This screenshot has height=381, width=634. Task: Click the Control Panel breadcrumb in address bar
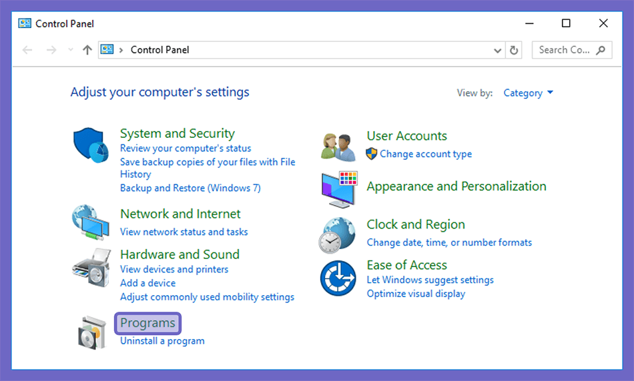point(160,50)
